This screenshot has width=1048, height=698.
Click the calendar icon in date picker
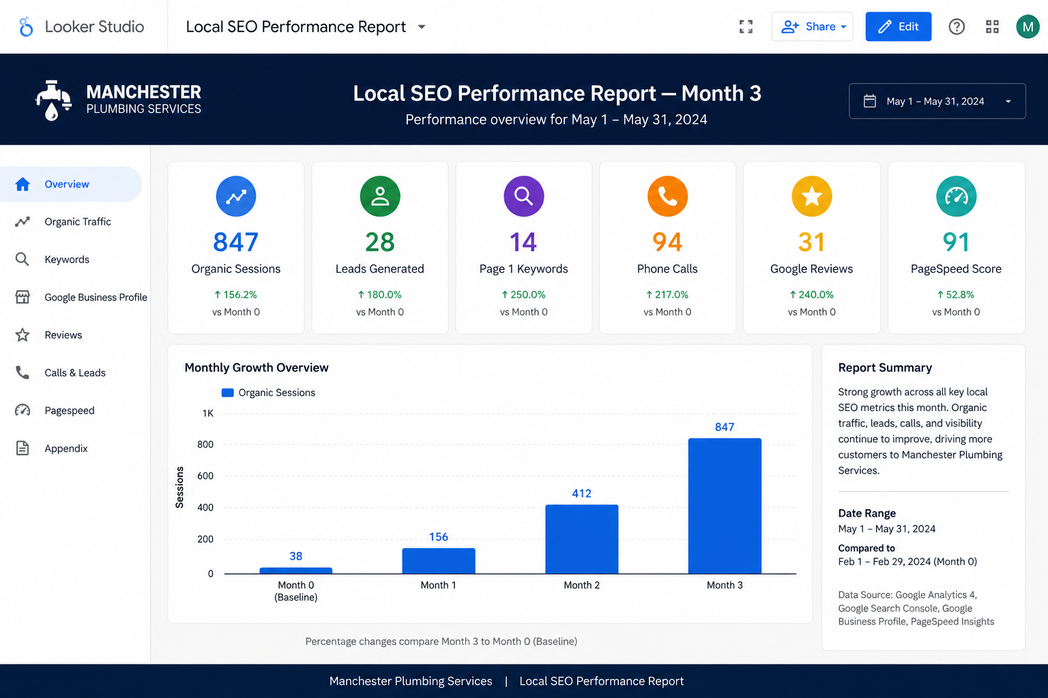pyautogui.click(x=870, y=101)
